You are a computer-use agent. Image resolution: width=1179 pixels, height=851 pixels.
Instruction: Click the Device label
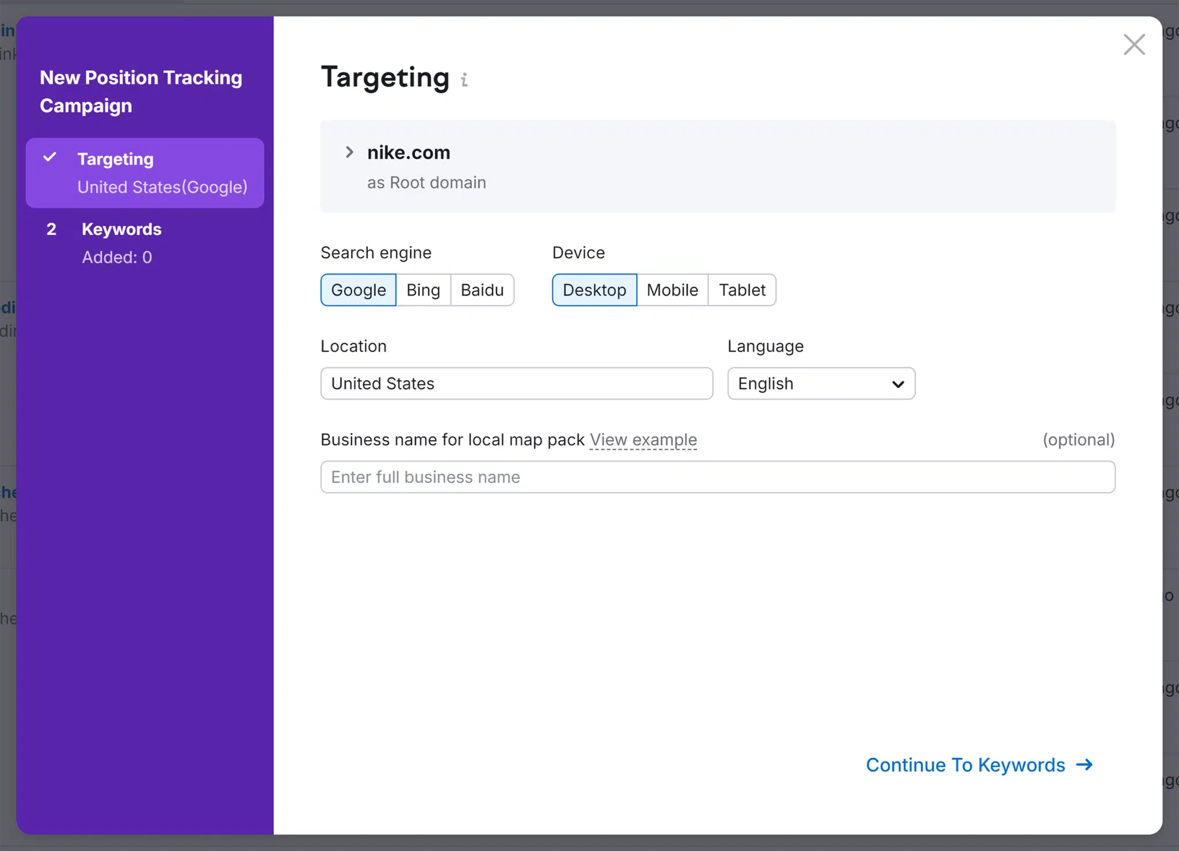pos(579,253)
